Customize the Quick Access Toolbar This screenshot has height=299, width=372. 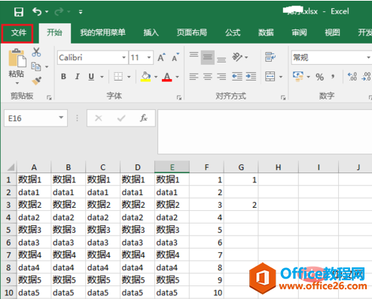click(x=81, y=12)
